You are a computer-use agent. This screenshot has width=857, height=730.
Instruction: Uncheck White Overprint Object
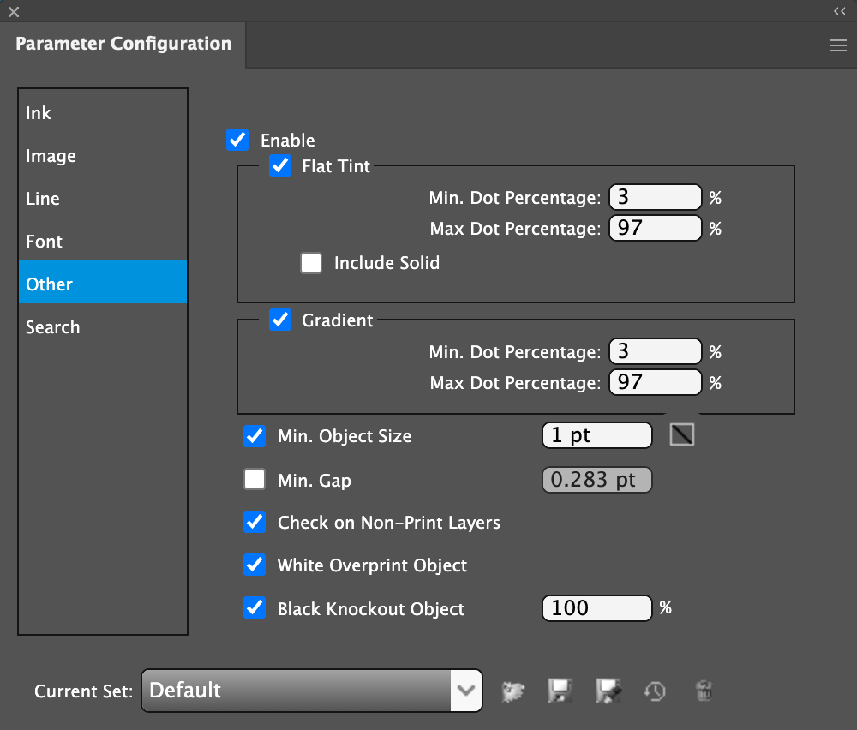(x=255, y=565)
